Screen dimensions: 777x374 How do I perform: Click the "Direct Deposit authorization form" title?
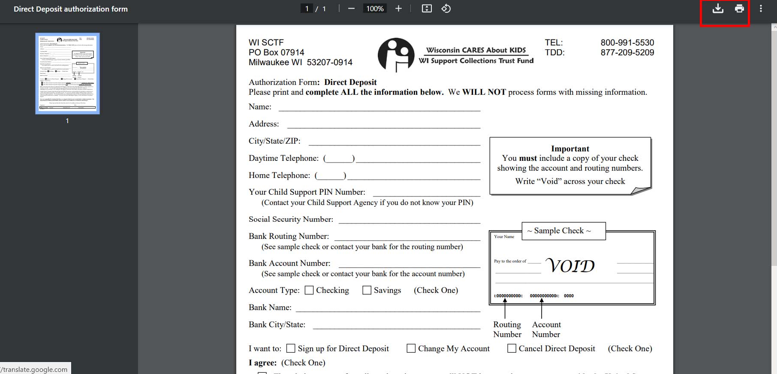pos(71,9)
